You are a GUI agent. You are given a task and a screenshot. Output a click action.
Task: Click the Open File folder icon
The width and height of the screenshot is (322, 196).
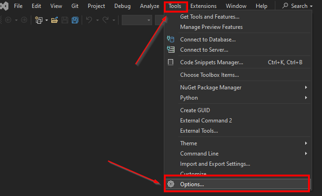[x=55, y=20]
